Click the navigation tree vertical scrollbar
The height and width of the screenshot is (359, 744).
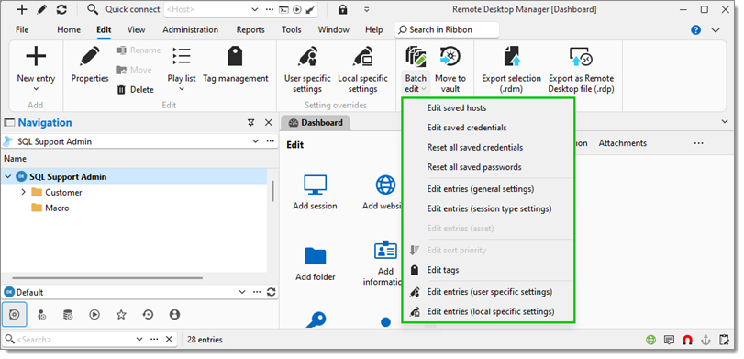[272, 191]
